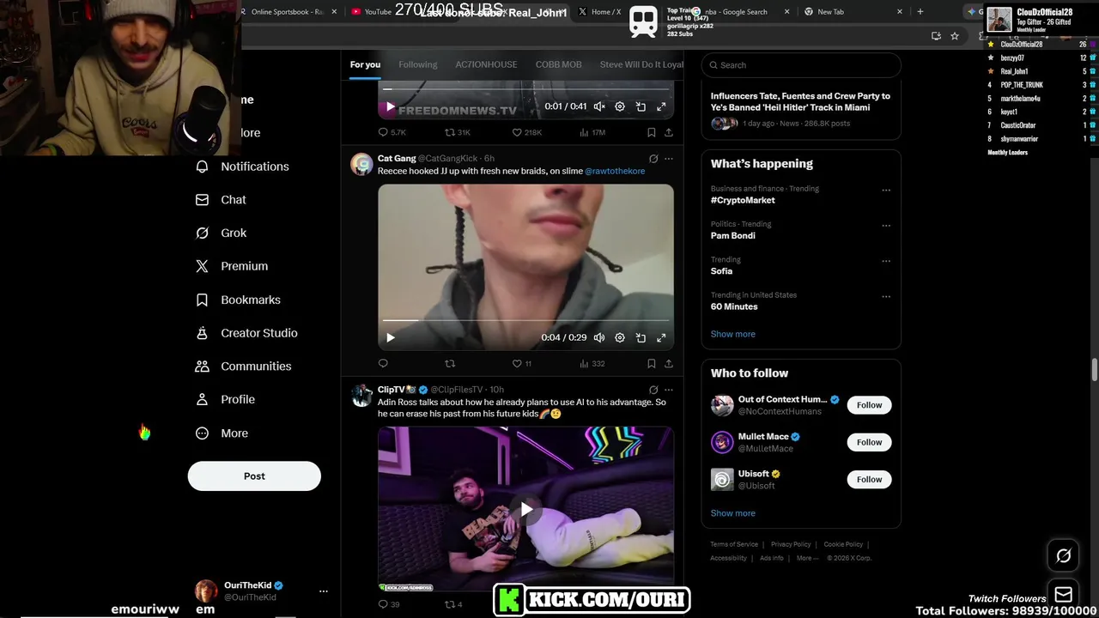Switch to the For you tab

click(x=365, y=64)
